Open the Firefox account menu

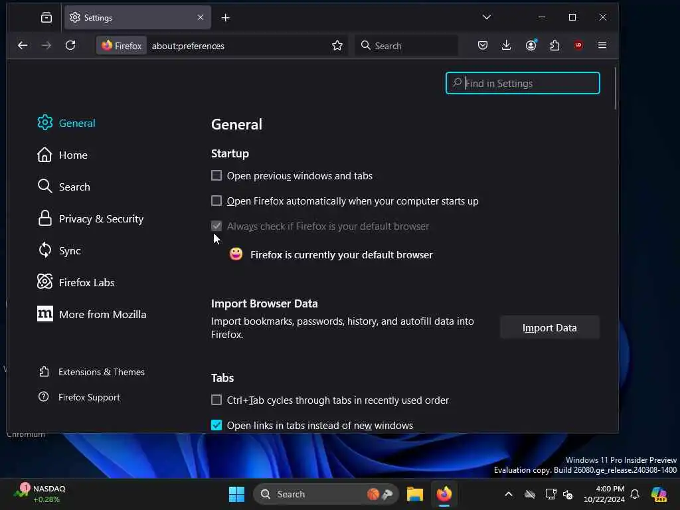click(531, 45)
